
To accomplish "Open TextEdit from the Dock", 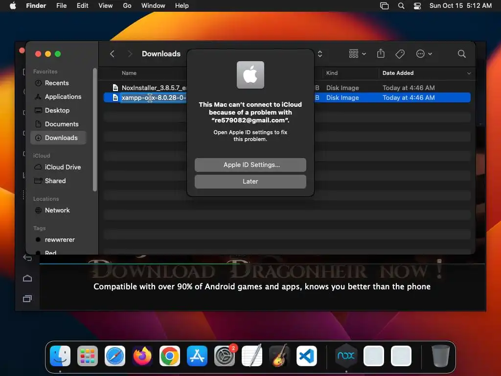I will (252, 356).
